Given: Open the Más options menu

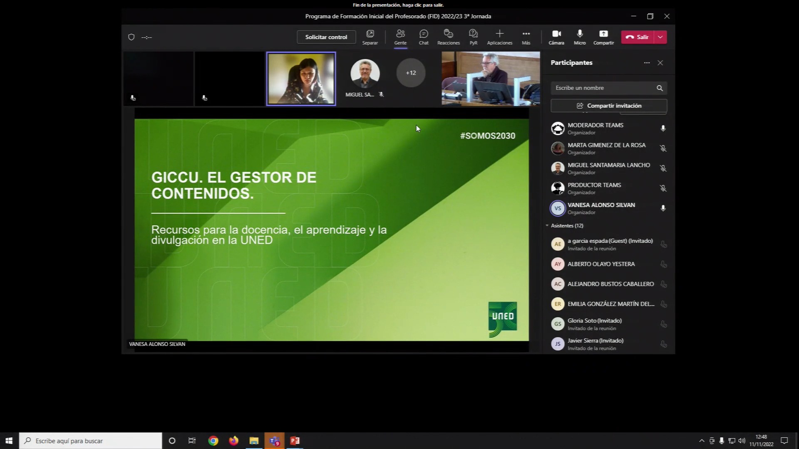Looking at the screenshot, I should 526,37.
